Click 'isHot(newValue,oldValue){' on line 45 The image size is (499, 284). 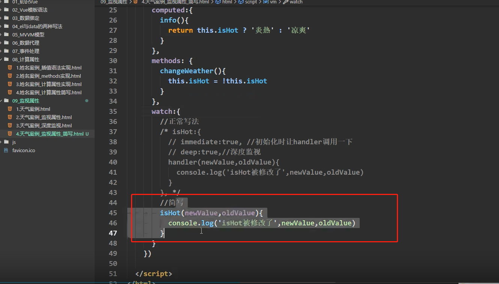click(x=211, y=213)
